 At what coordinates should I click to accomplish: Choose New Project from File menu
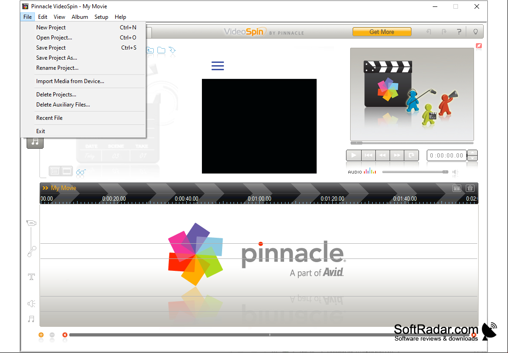click(x=83, y=28)
